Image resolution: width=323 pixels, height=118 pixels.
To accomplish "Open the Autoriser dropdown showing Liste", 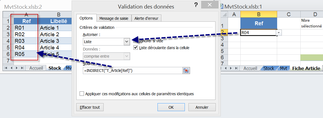I will (127, 42).
